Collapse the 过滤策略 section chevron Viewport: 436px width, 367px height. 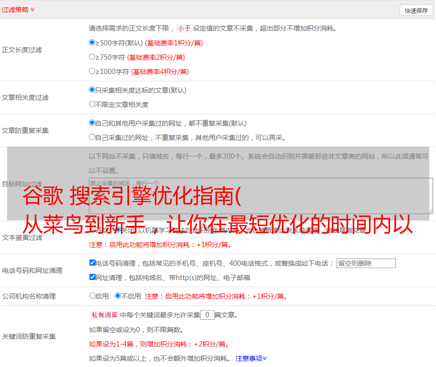pos(33,10)
